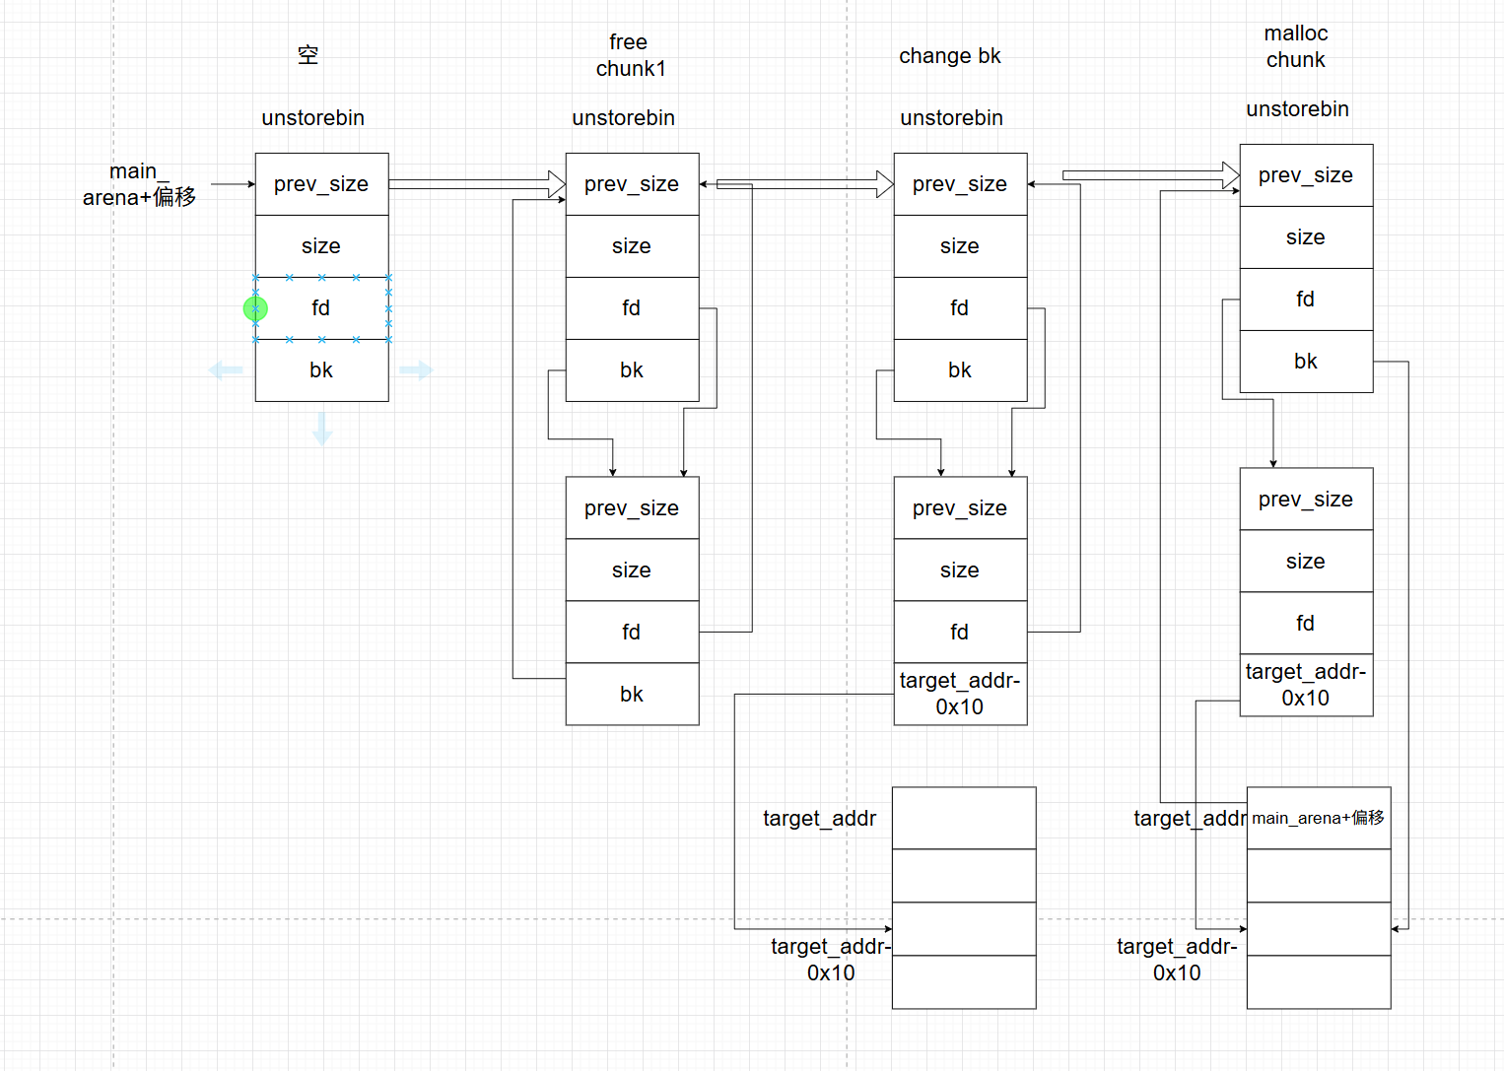Select the "malloc chunk" title label
This screenshot has width=1504, height=1071.
tap(1295, 46)
